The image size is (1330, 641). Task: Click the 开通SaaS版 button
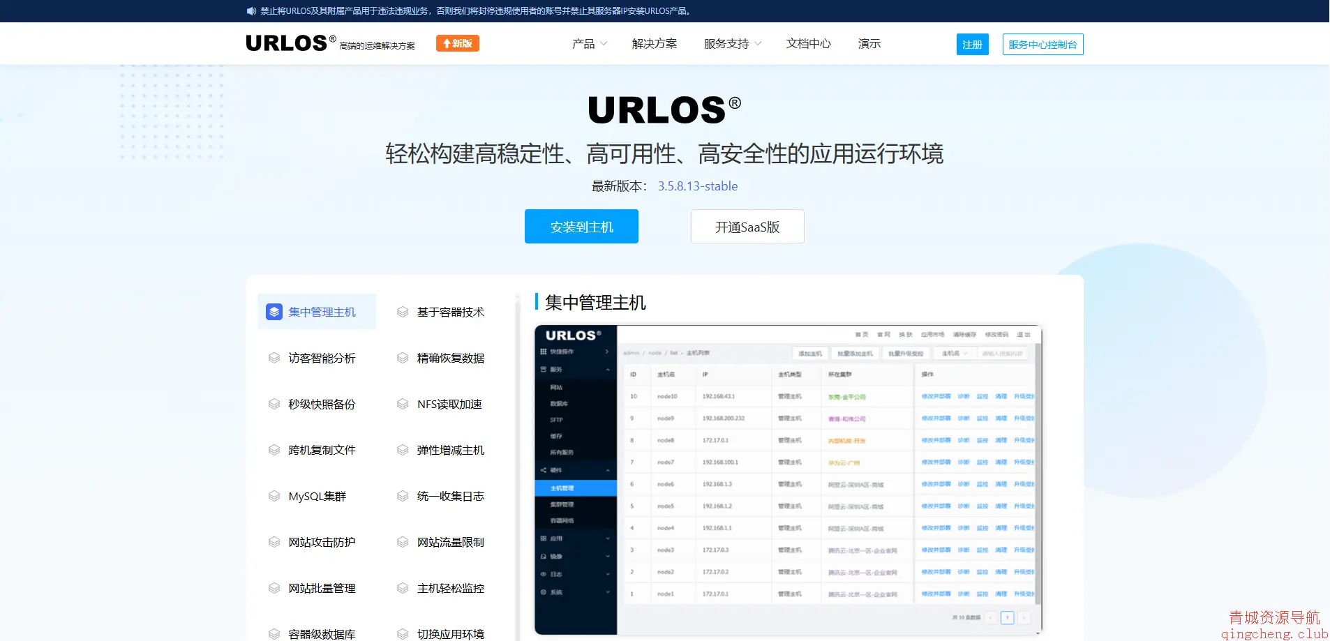[747, 227]
